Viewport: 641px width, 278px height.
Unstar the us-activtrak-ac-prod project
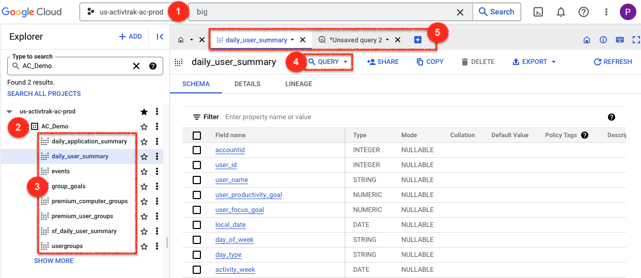pos(144,111)
